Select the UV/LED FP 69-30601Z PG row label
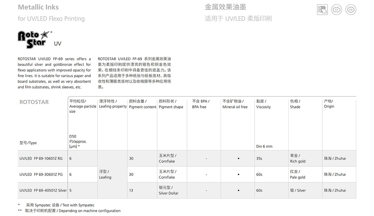The image size is (374, 216). 41,174
